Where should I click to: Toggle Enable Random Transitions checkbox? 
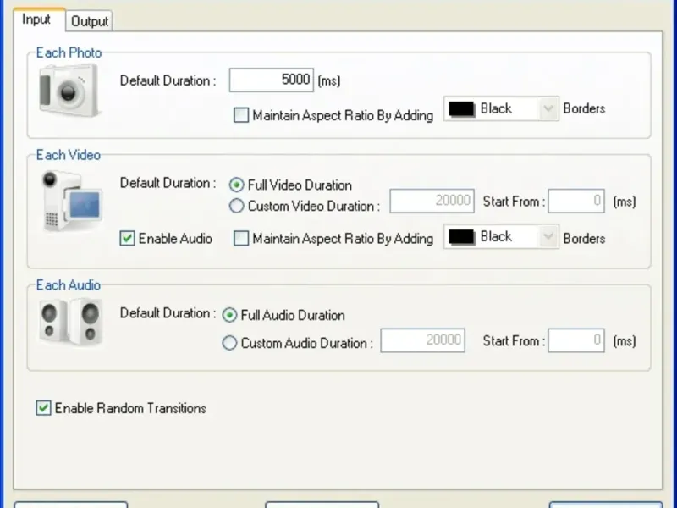[x=43, y=408]
